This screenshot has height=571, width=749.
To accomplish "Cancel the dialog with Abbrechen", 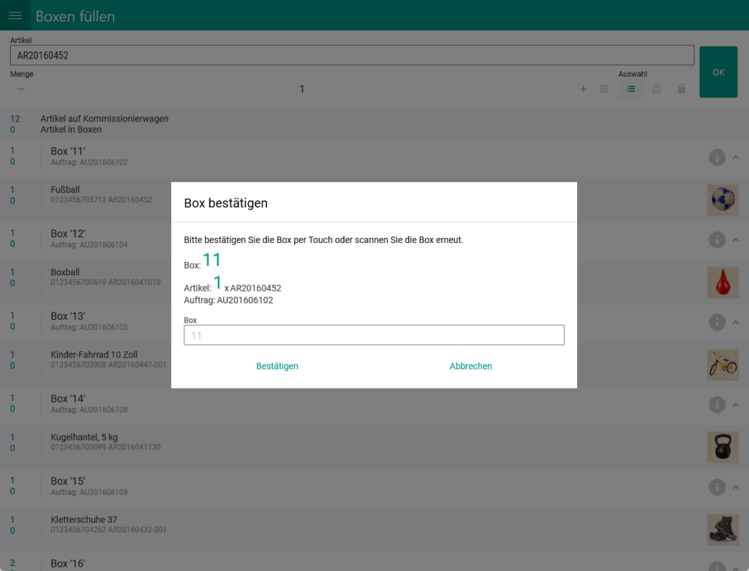I will point(470,366).
